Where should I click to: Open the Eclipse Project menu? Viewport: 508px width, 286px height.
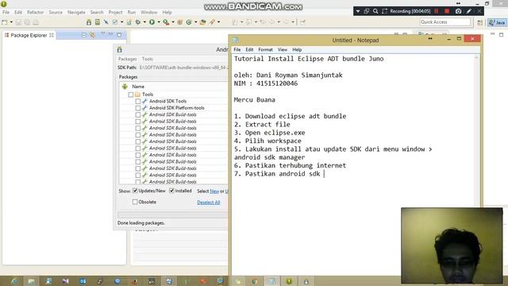pyautogui.click(x=115, y=13)
